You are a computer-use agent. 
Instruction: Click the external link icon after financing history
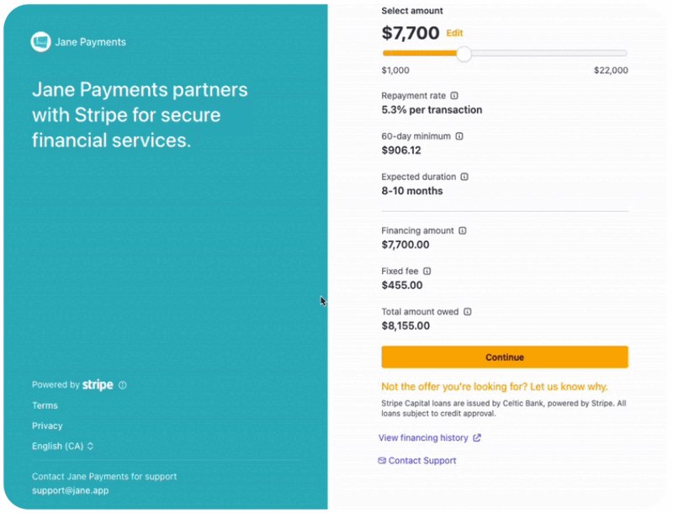477,437
